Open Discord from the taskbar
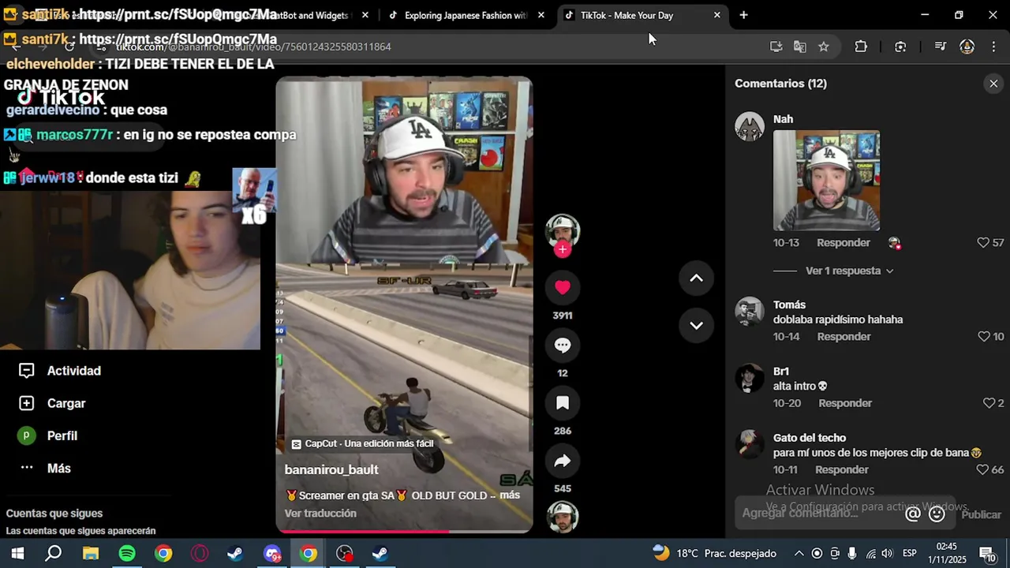 pos(272,554)
